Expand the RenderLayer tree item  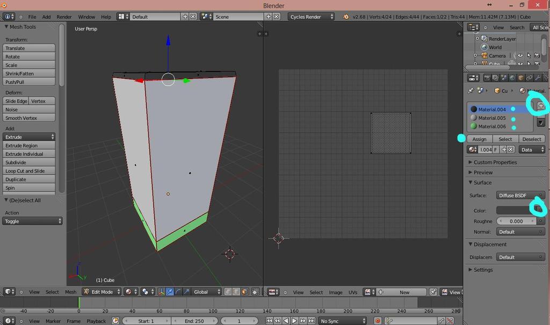(477, 38)
